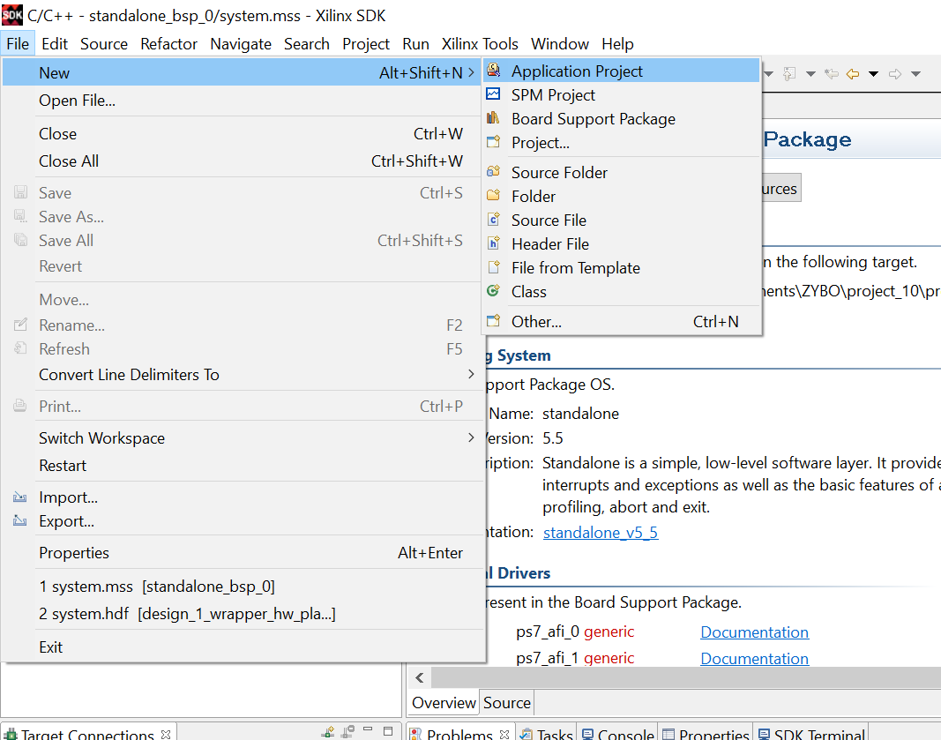This screenshot has width=941, height=740.
Task: Choose Other... from New submenu
Action: click(622, 322)
